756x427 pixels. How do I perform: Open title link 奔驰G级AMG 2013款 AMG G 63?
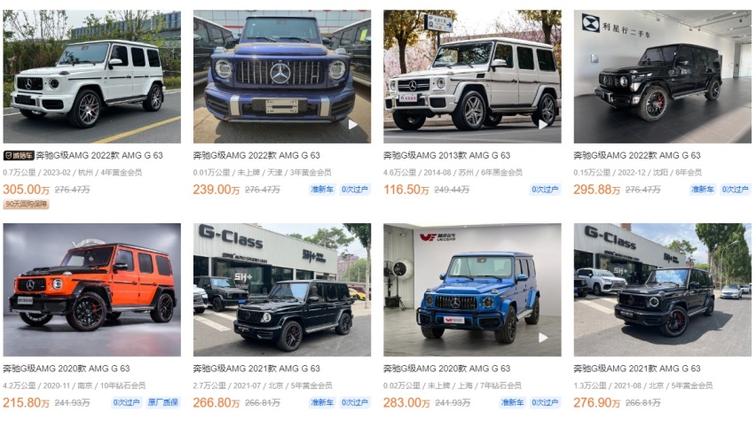pyautogui.click(x=447, y=156)
